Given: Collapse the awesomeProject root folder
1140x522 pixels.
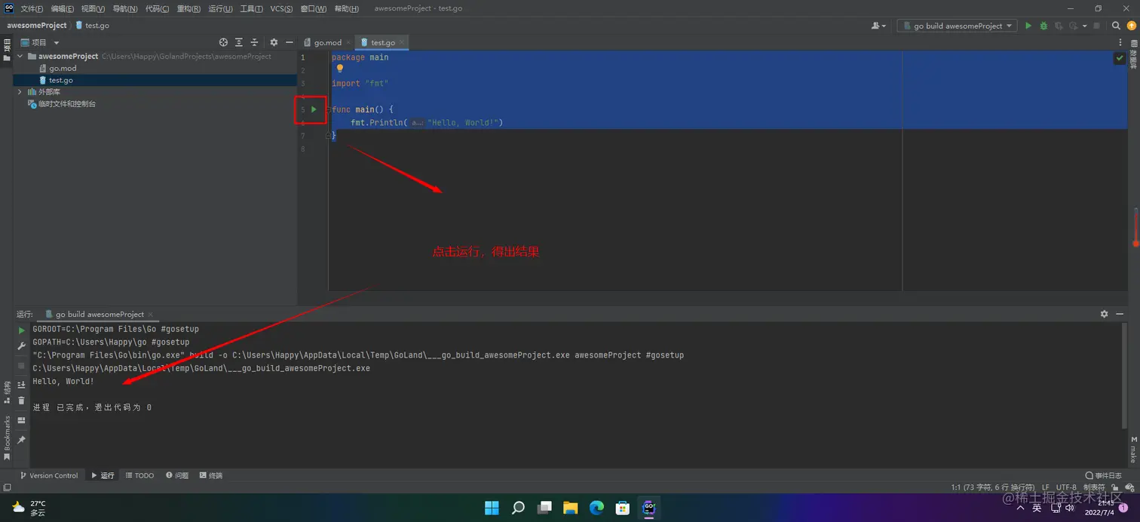Looking at the screenshot, I should click(20, 57).
